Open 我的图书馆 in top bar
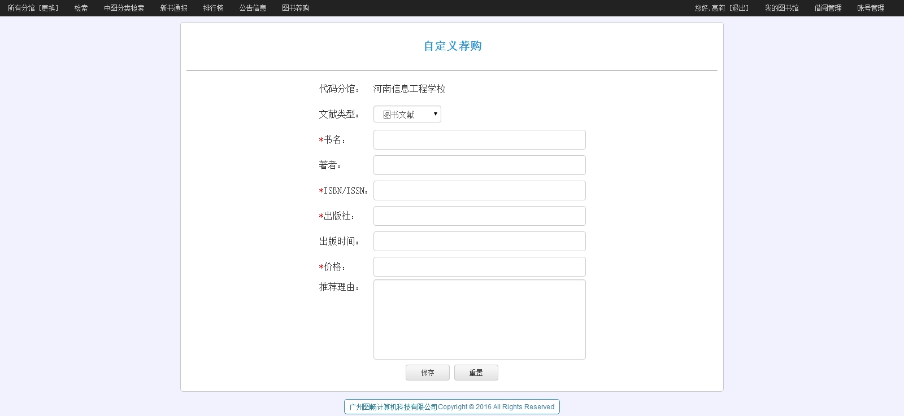The width and height of the screenshot is (904, 416). click(x=781, y=8)
